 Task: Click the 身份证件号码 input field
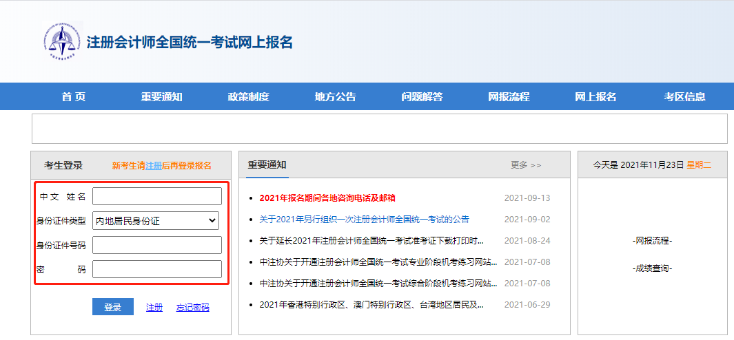157,245
